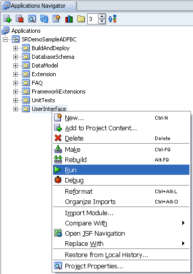
Task: Open the Compare With submenu
Action: point(122,223)
